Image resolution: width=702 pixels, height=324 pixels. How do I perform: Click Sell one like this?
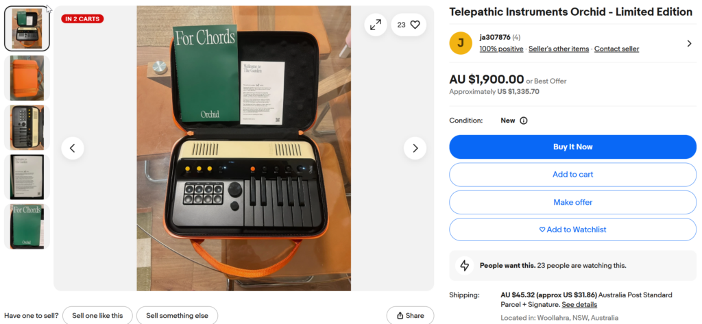click(97, 316)
